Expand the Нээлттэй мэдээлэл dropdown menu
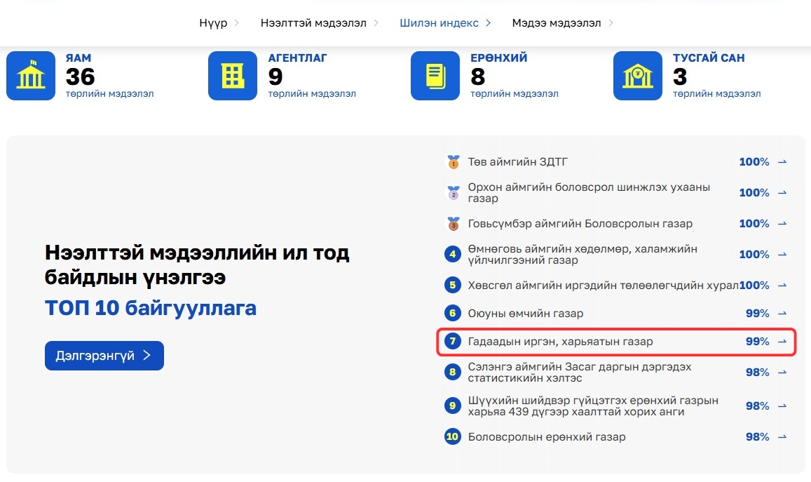 (x=376, y=23)
